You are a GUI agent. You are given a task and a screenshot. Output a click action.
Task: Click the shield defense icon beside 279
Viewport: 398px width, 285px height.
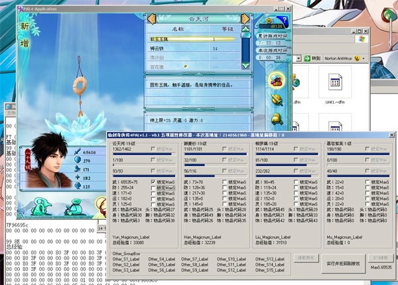pos(78,160)
